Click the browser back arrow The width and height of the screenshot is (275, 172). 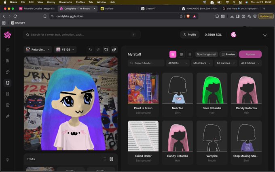click(x=4, y=16)
